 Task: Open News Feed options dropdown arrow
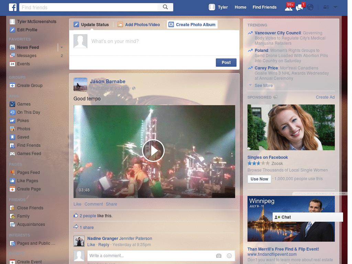[x=62, y=47]
